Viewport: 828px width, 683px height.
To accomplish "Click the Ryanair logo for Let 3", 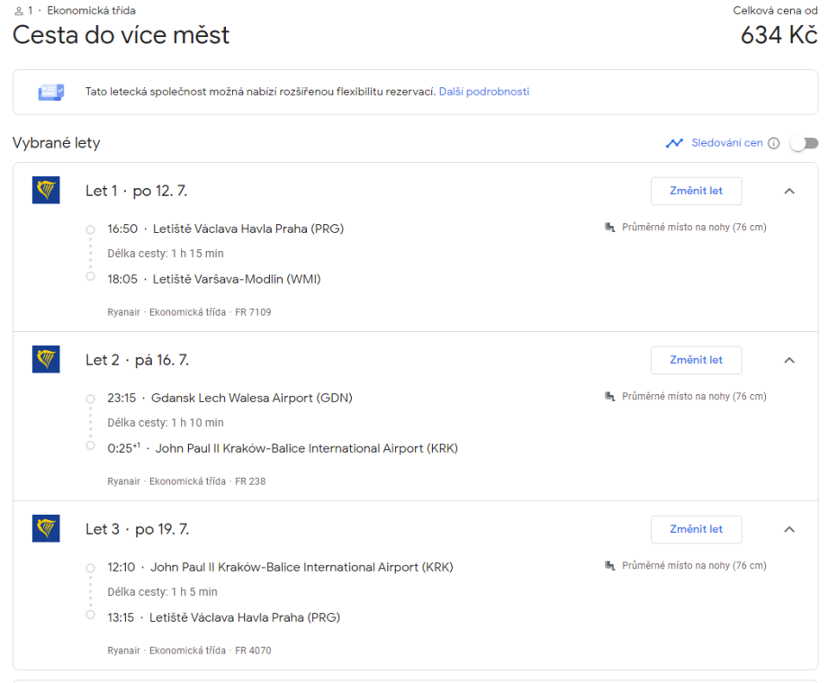I will point(46,529).
